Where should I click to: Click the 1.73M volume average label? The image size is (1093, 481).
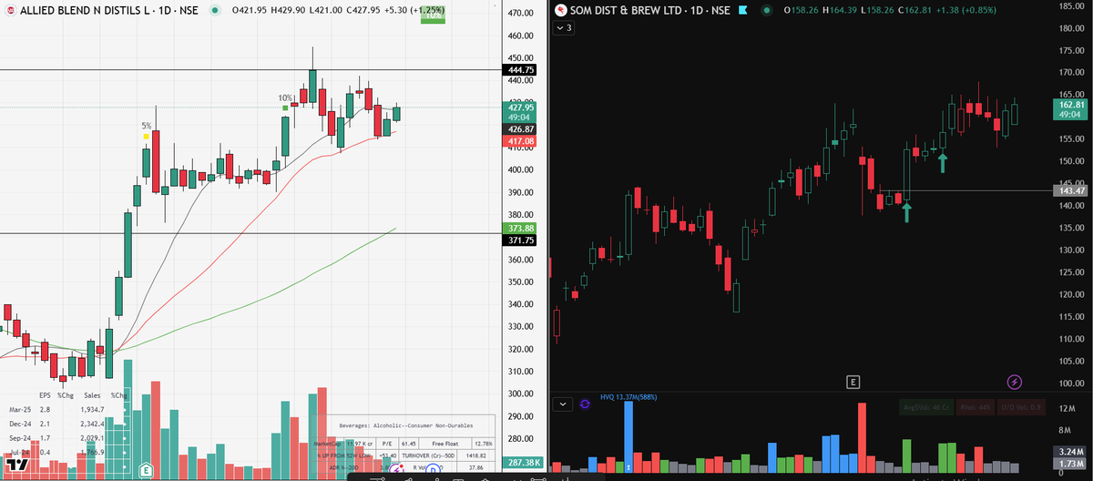(x=1070, y=465)
